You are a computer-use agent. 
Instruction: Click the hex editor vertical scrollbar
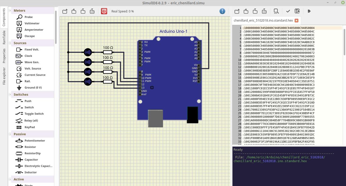[344, 42]
